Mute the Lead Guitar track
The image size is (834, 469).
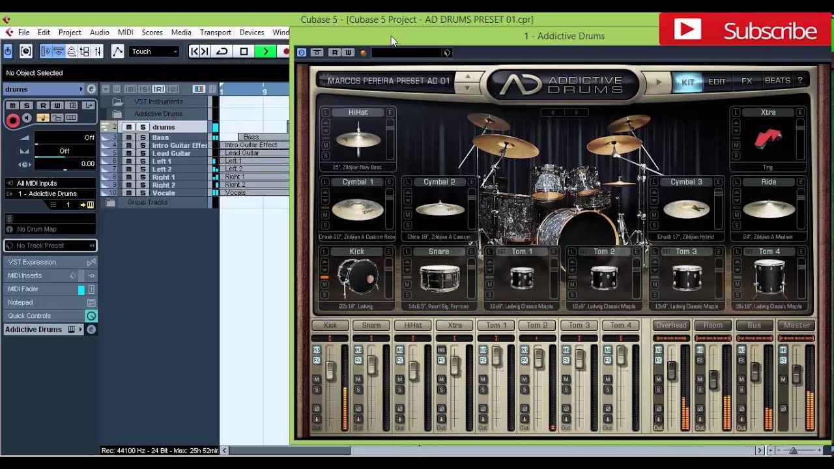point(128,154)
